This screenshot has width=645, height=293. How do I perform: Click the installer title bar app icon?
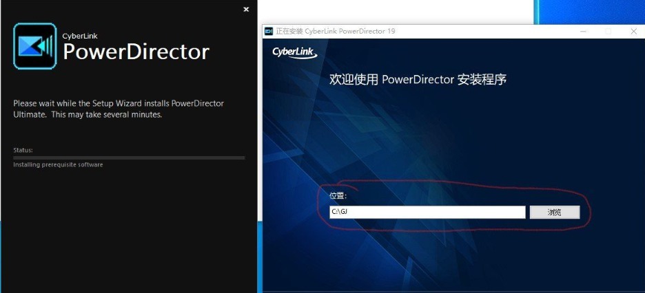[x=269, y=31]
